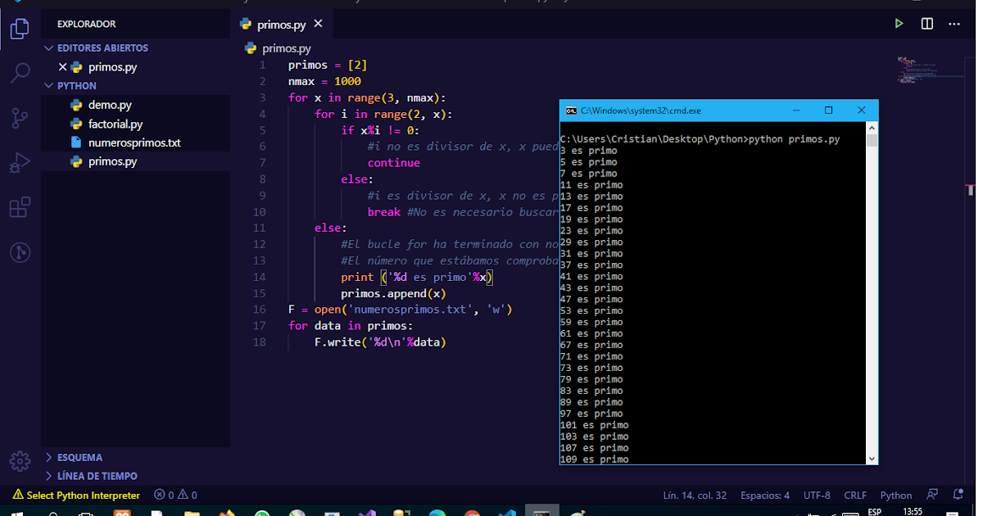Click the CRLF line ending indicator
Screen dimensions: 983x516
point(855,495)
